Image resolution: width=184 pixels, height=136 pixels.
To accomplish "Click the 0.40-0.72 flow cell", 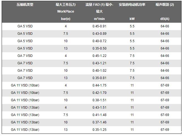I will 99,41.
